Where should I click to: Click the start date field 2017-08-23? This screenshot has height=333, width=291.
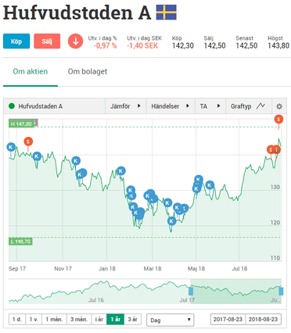(228, 319)
